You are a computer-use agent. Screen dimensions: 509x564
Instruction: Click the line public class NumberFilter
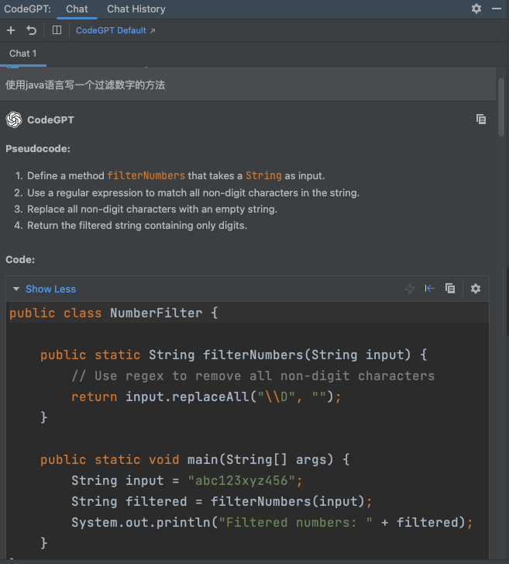coord(114,313)
